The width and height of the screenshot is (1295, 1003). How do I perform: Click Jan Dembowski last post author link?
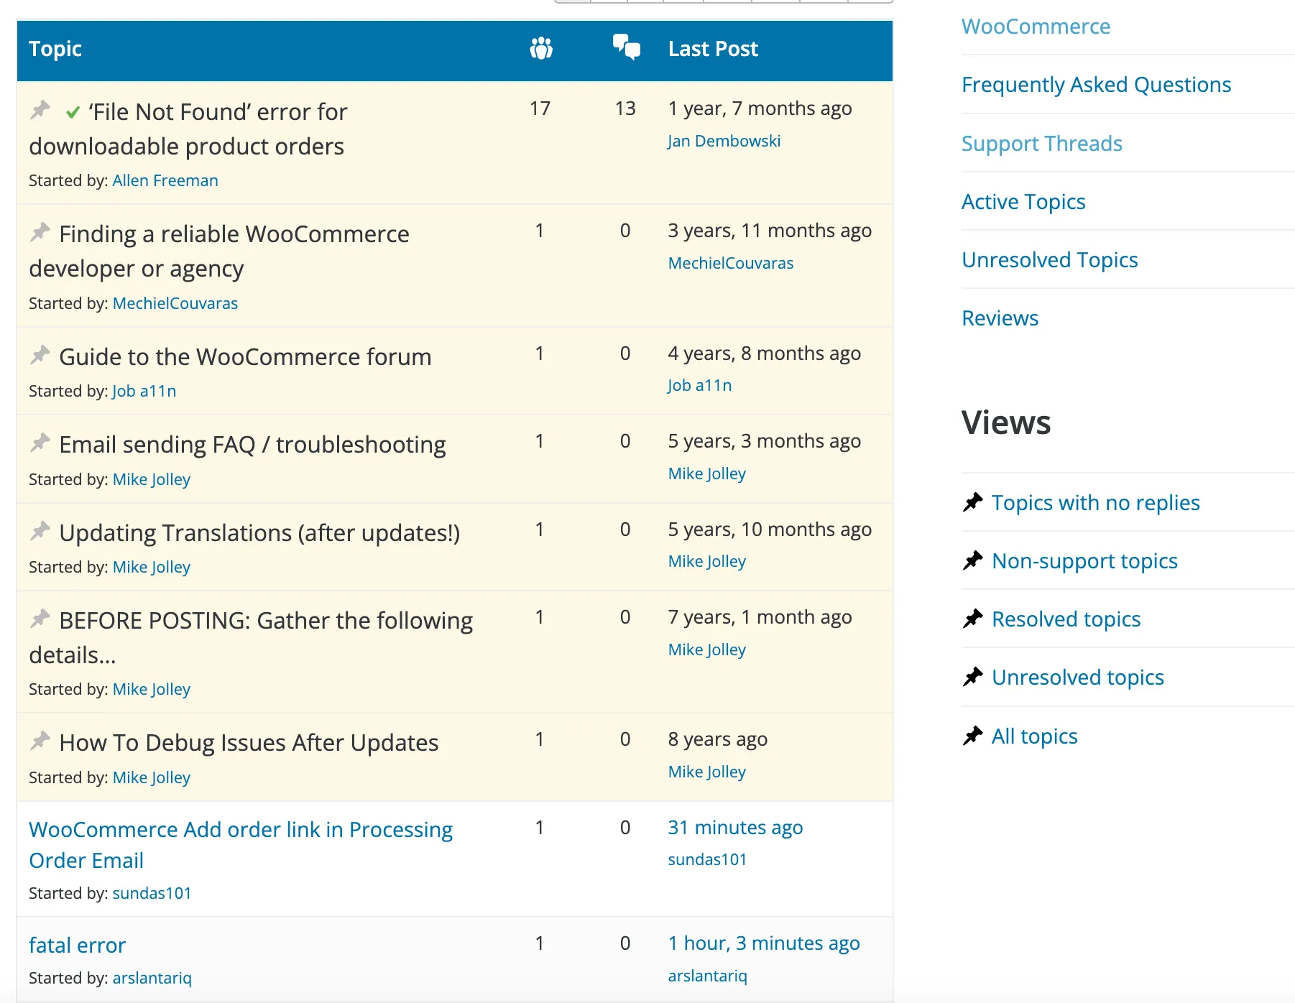724,141
